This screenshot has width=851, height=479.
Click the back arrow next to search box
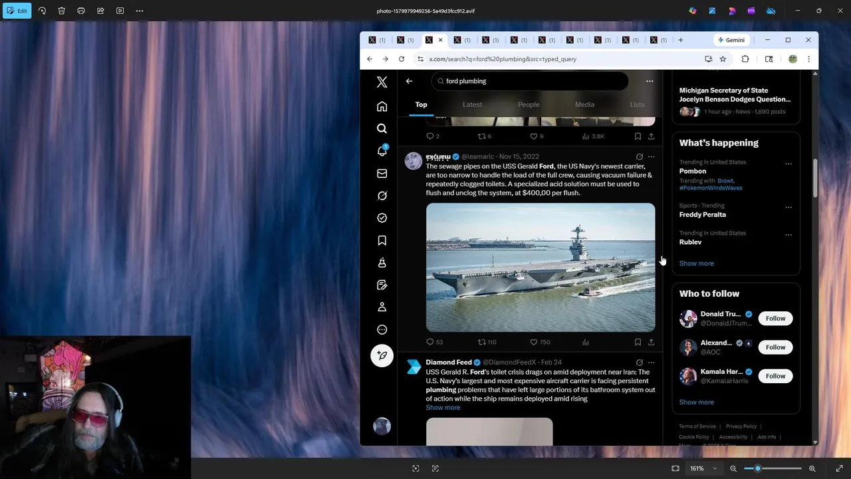[409, 81]
